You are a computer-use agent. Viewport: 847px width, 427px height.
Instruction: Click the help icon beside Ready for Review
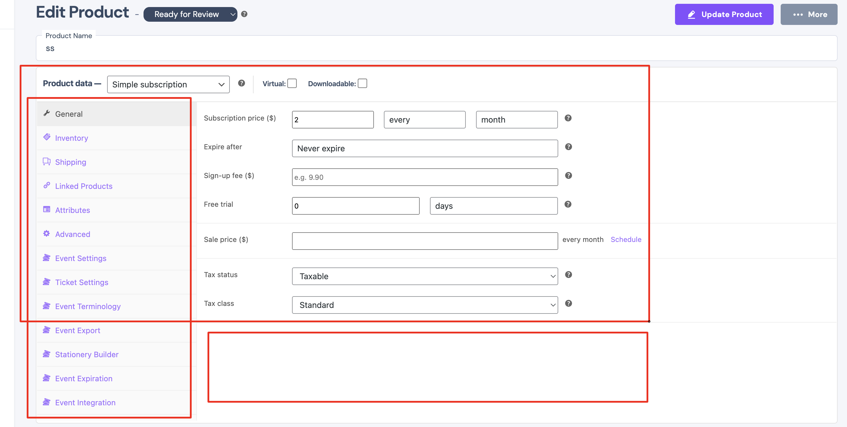244,14
